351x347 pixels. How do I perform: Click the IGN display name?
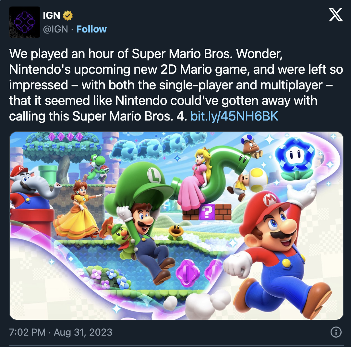[x=52, y=15]
